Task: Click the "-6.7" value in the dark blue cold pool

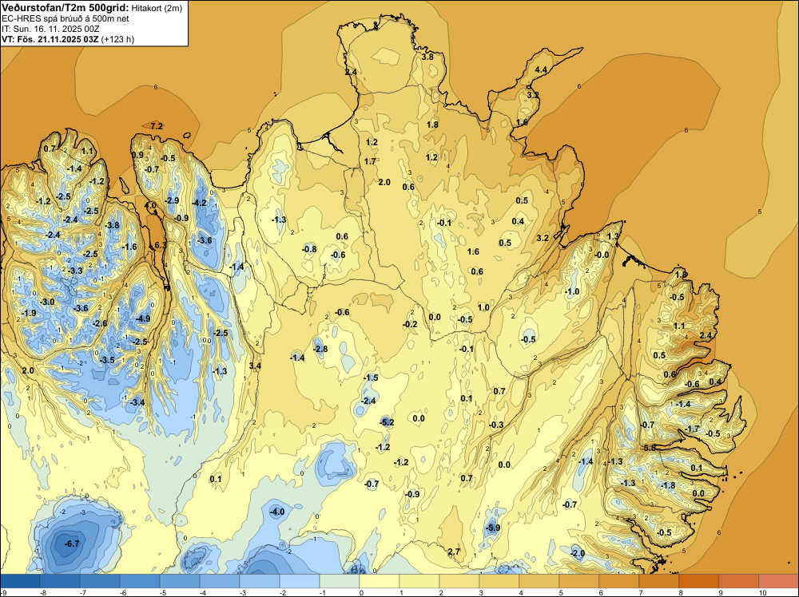Action: tap(72, 544)
